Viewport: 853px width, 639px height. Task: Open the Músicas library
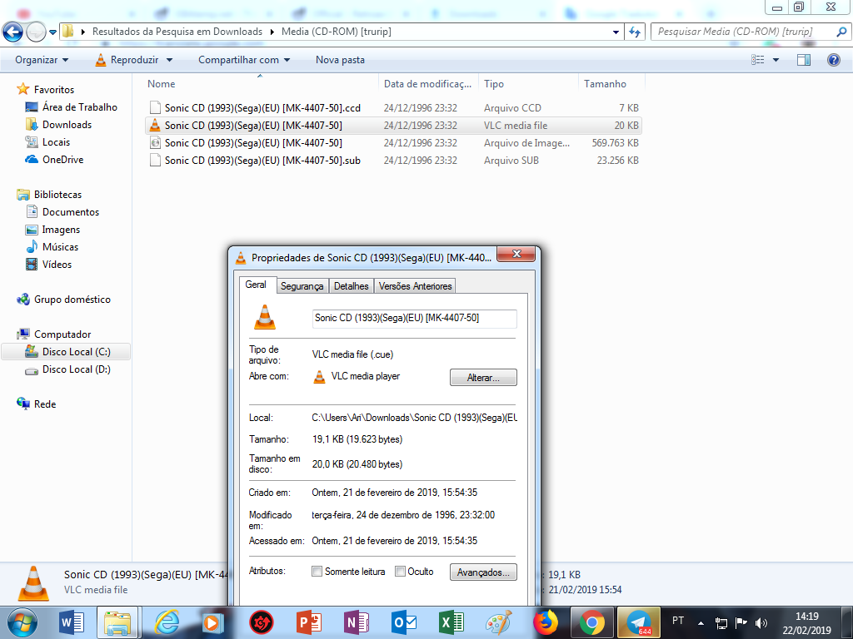click(x=60, y=246)
